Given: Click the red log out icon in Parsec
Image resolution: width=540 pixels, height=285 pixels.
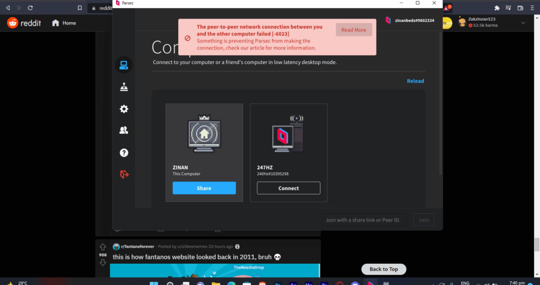Looking at the screenshot, I should [x=124, y=175].
